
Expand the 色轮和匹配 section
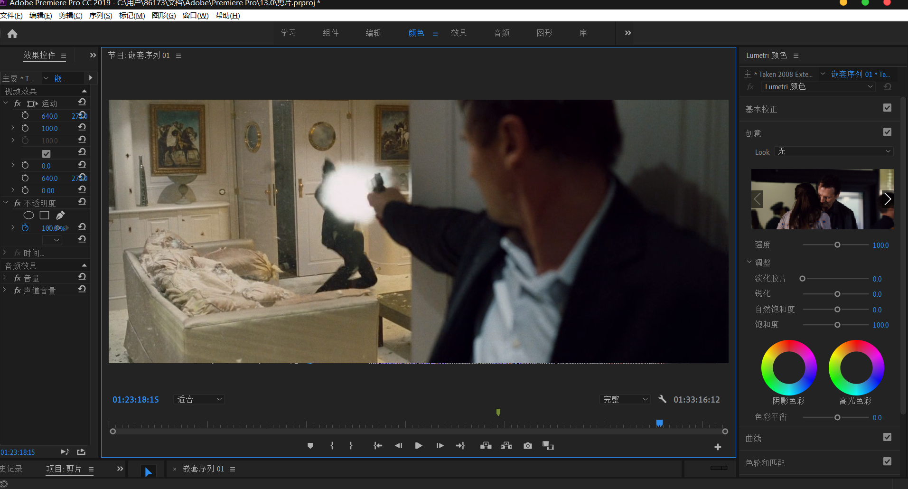(x=765, y=462)
